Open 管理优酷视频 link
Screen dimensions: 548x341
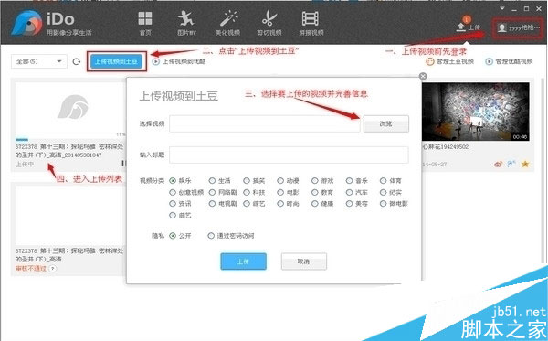(x=509, y=61)
